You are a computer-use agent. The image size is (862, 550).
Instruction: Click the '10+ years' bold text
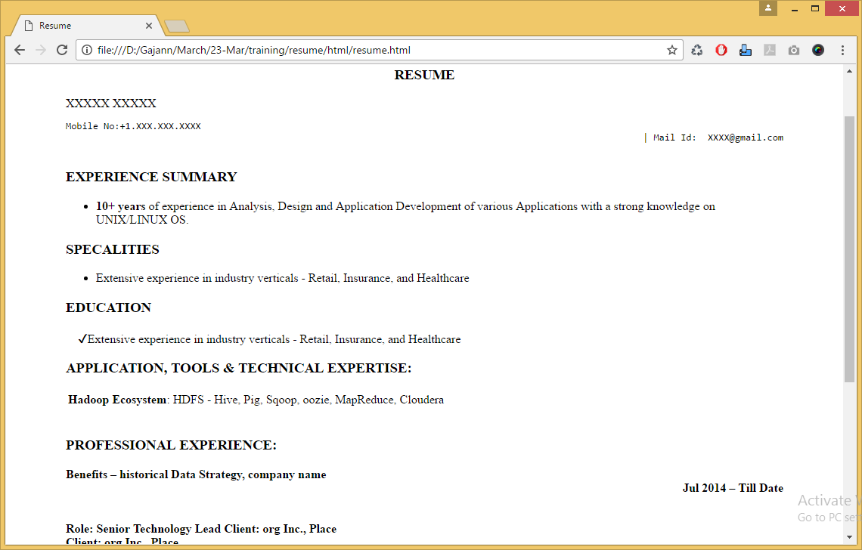(x=121, y=206)
